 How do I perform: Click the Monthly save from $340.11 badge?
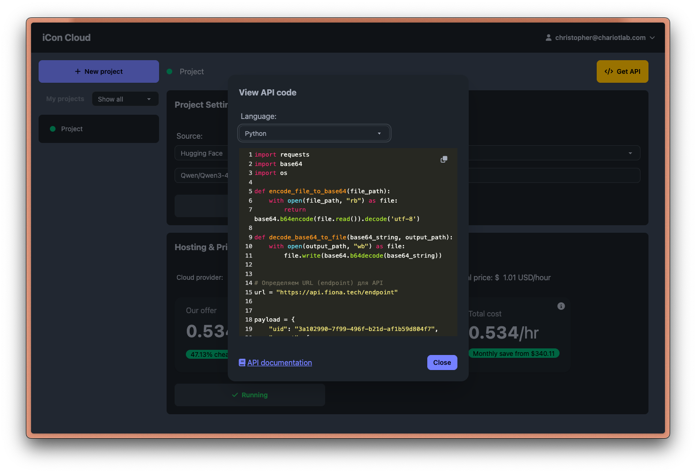click(x=513, y=354)
